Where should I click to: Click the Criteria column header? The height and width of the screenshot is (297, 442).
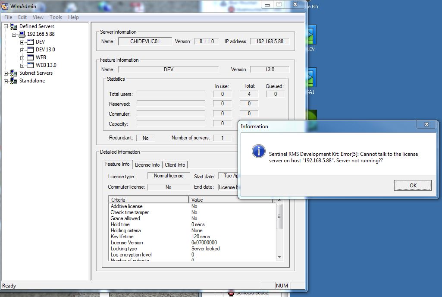point(148,199)
